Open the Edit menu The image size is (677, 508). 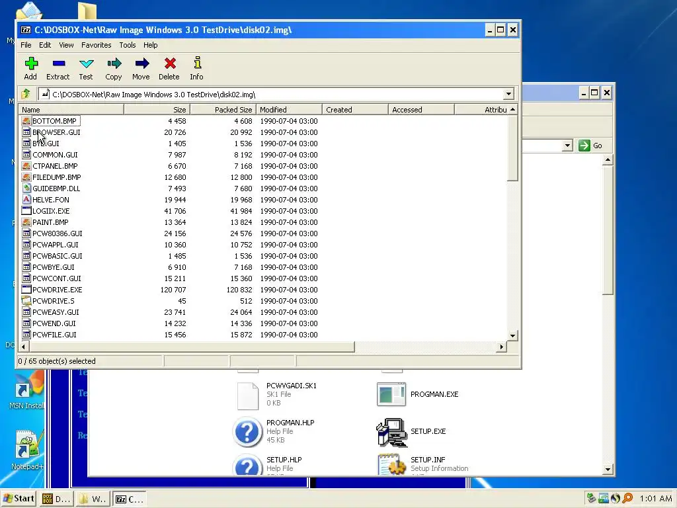(45, 45)
